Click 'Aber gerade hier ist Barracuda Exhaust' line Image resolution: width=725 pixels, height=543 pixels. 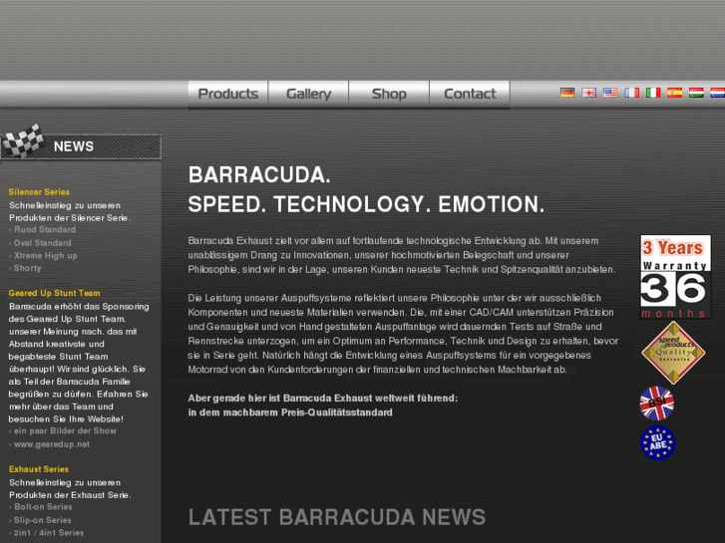(323, 398)
